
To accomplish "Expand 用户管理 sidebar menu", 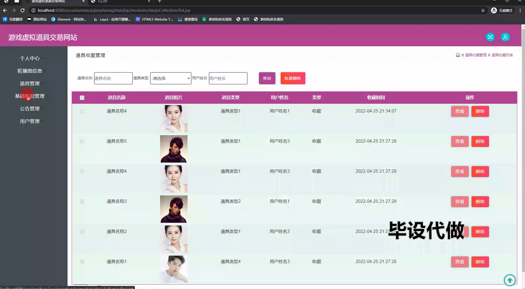I will 30,121.
